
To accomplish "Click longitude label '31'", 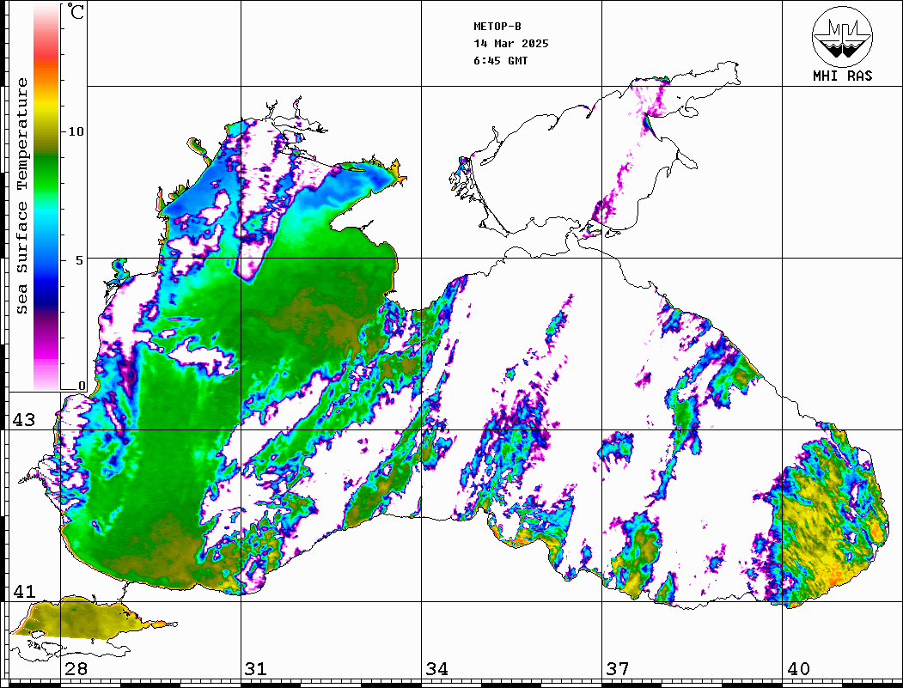I will [256, 668].
